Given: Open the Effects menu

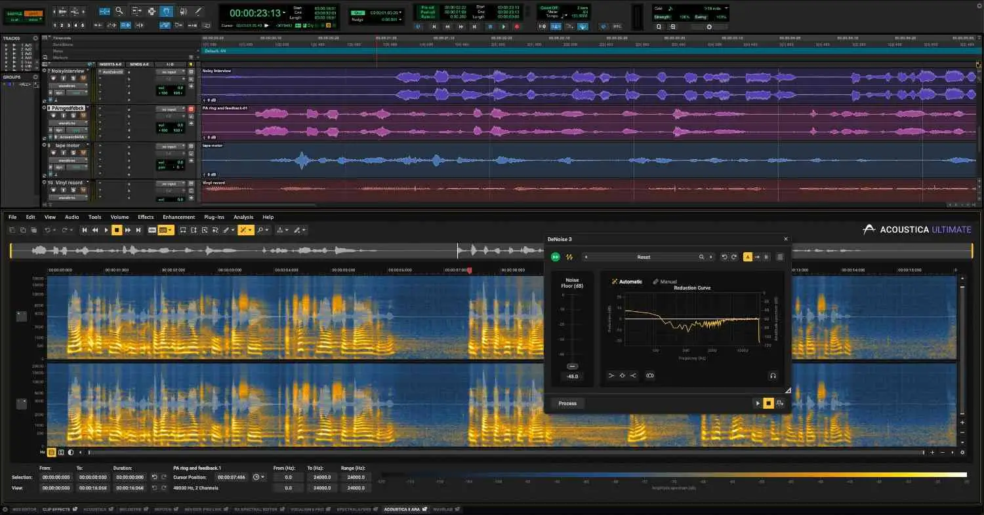Looking at the screenshot, I should coord(146,217).
